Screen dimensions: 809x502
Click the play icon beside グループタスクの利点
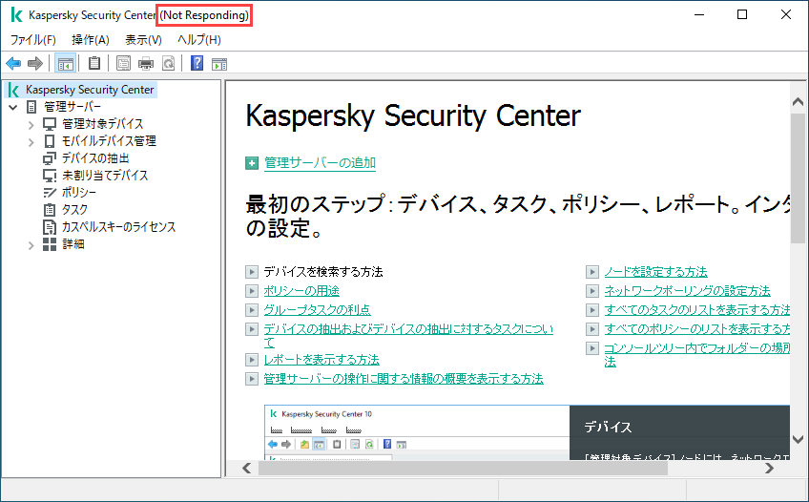point(252,310)
